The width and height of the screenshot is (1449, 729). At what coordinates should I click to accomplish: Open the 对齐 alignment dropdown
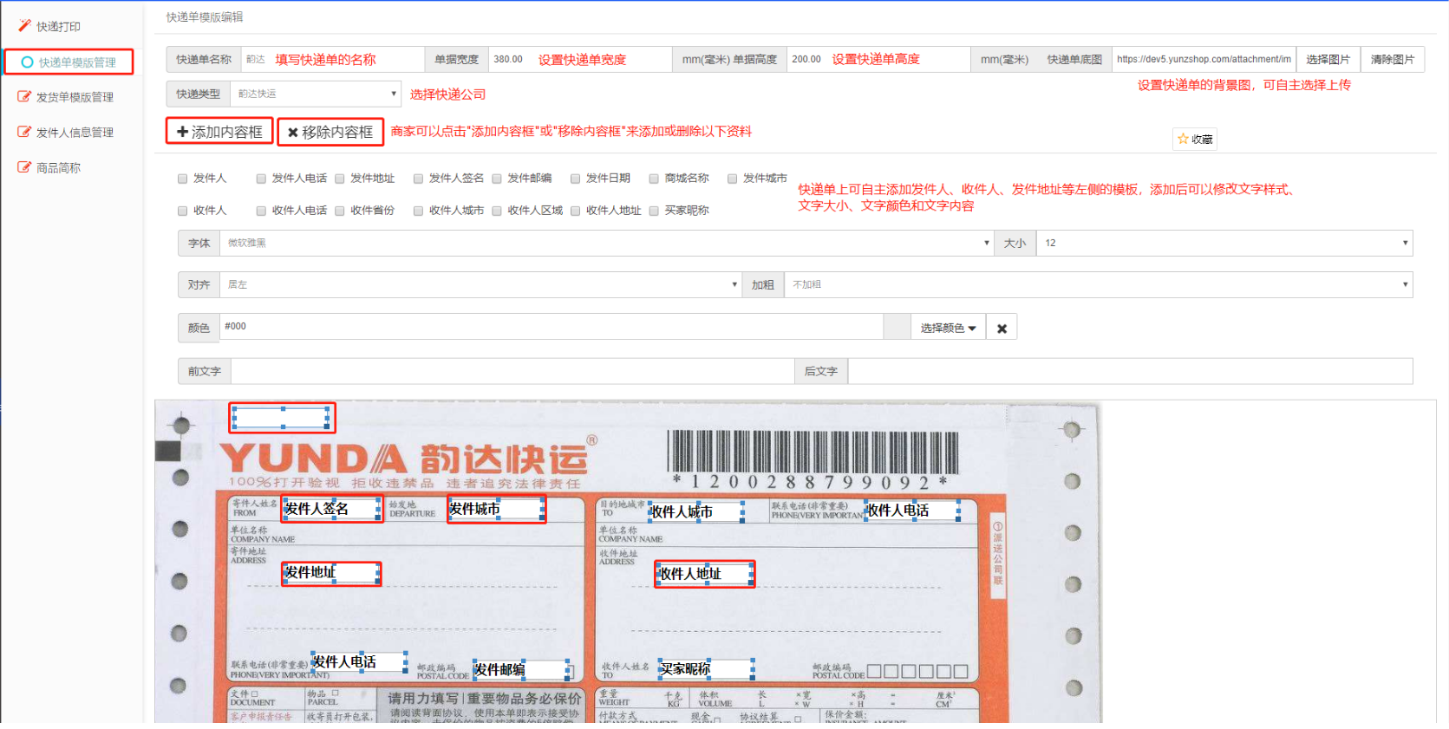[x=480, y=284]
